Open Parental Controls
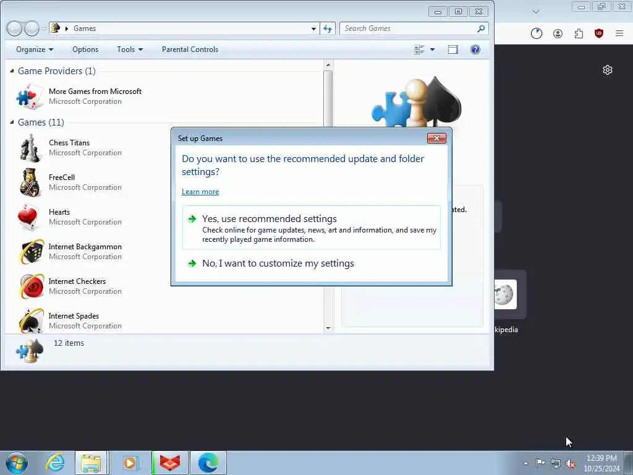633x475 pixels. (190, 49)
